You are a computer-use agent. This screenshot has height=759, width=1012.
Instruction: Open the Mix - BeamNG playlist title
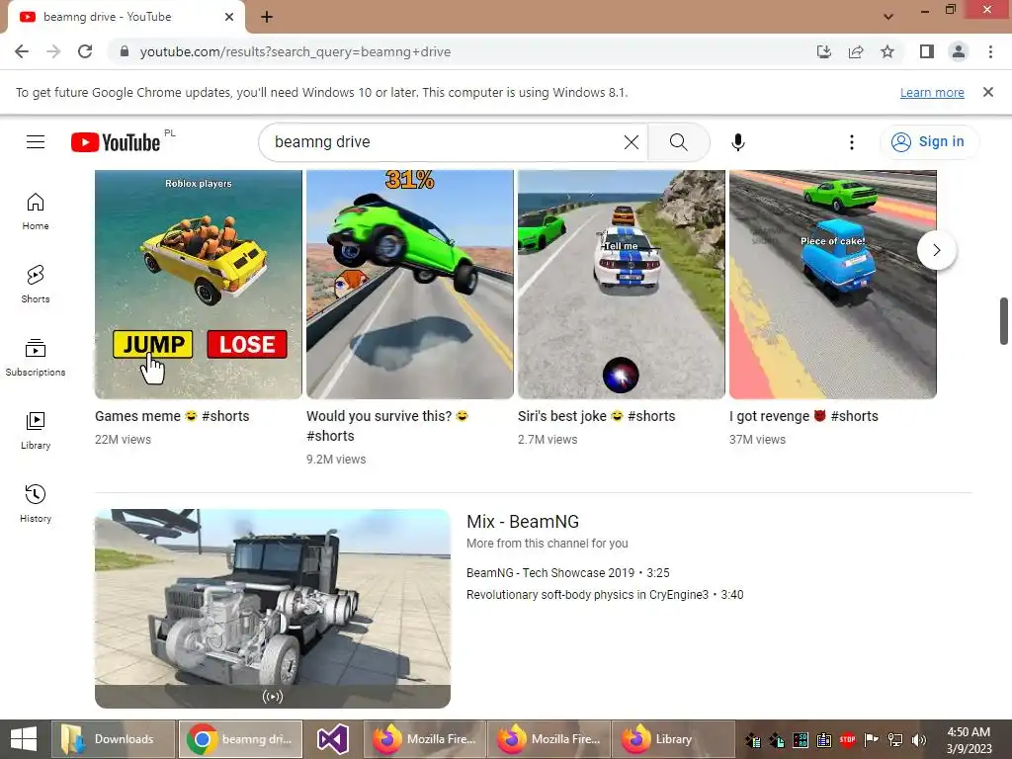tap(523, 522)
